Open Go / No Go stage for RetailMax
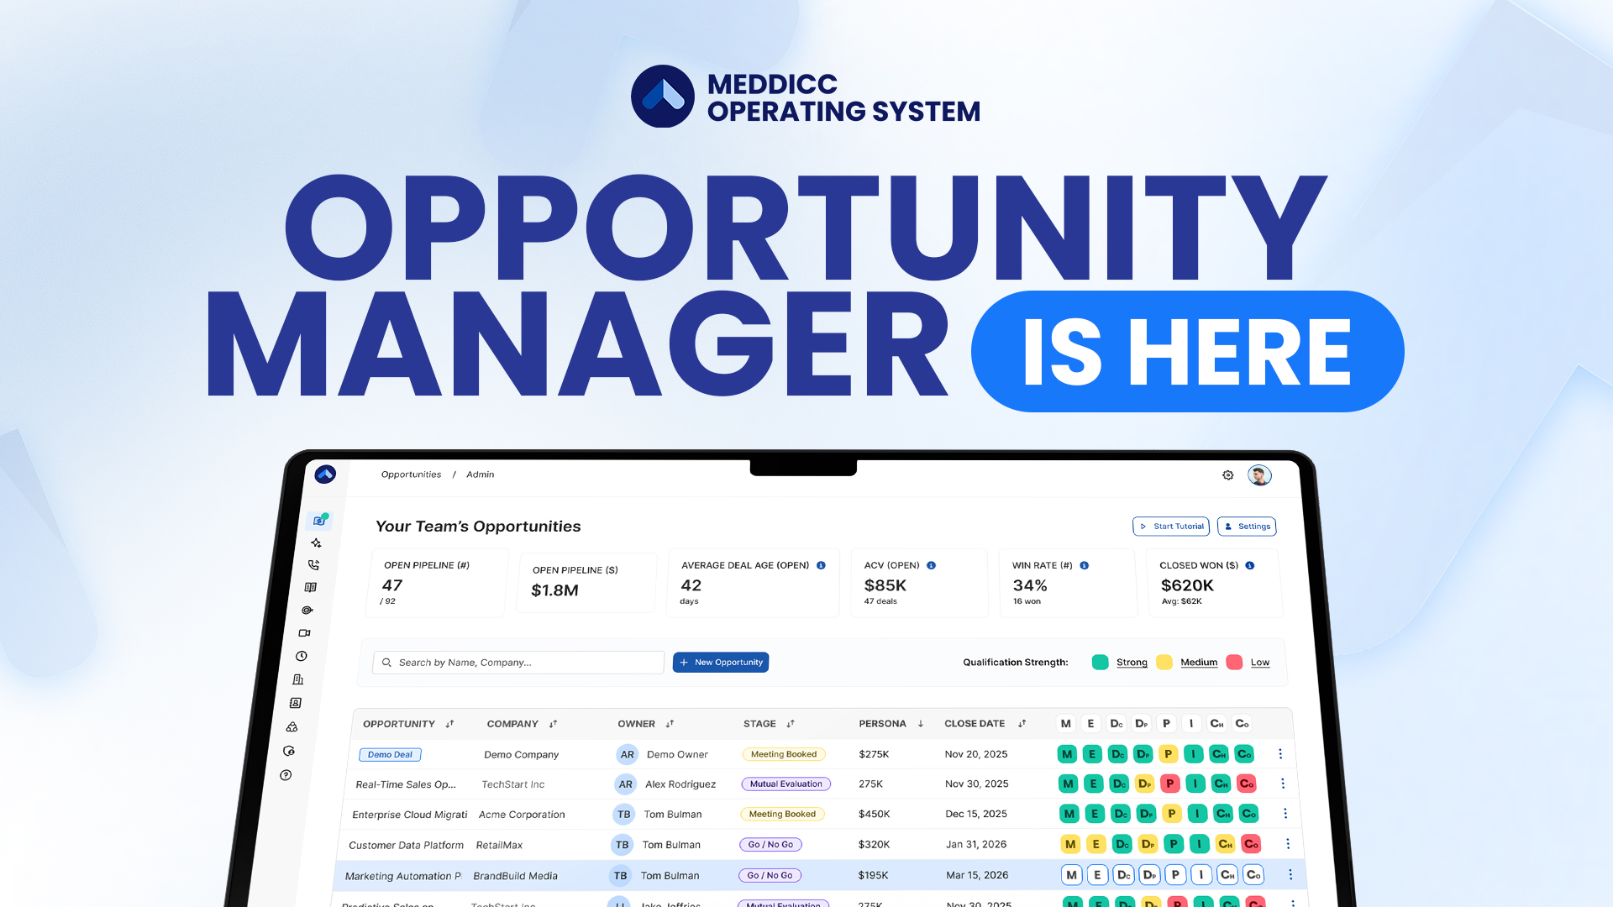The height and width of the screenshot is (907, 1613). pyautogui.click(x=770, y=845)
